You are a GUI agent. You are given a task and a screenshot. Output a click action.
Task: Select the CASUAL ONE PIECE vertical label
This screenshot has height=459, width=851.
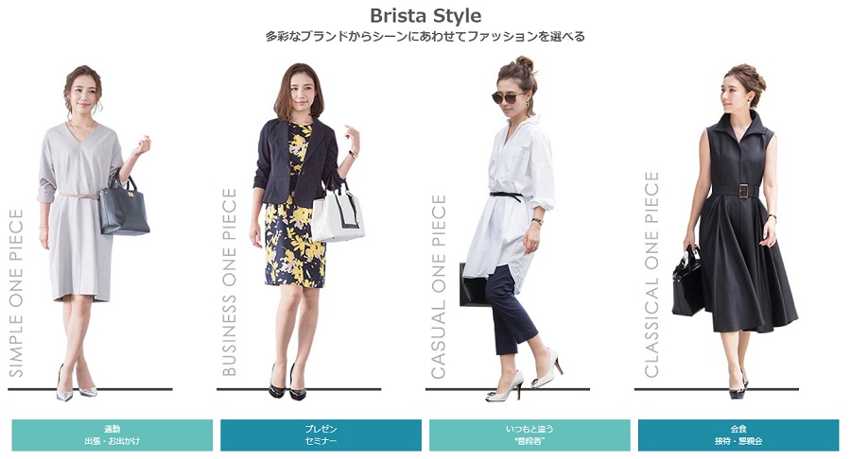438,287
